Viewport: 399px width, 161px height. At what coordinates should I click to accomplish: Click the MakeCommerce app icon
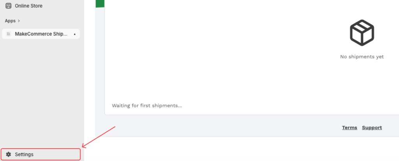tap(9, 34)
